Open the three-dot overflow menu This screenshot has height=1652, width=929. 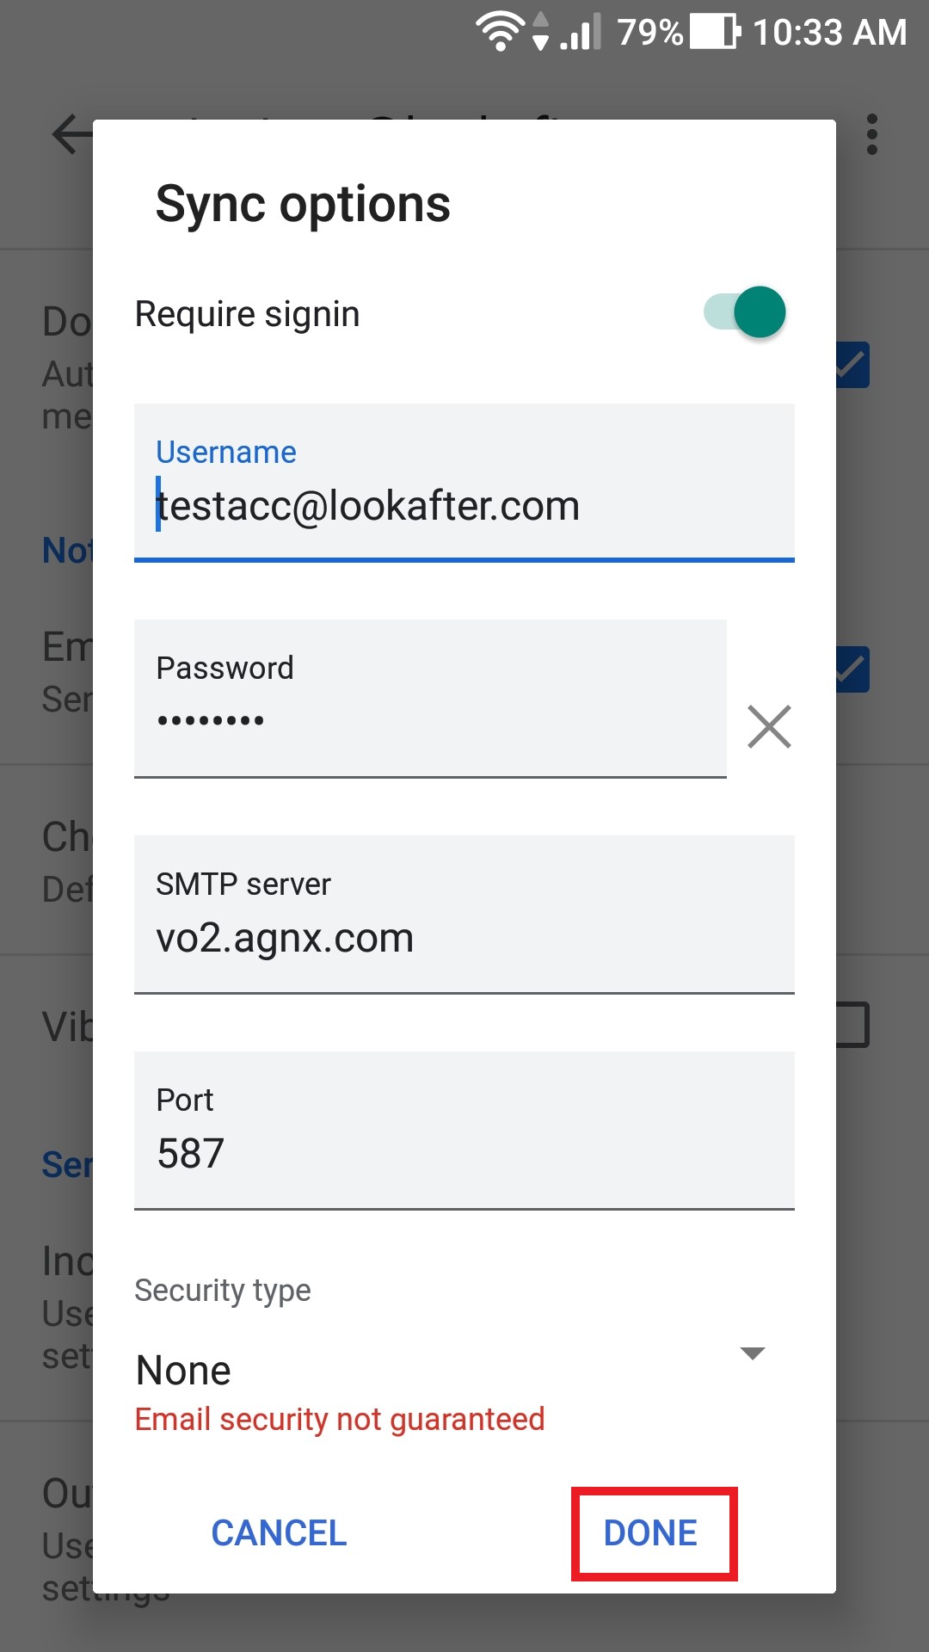point(872,135)
